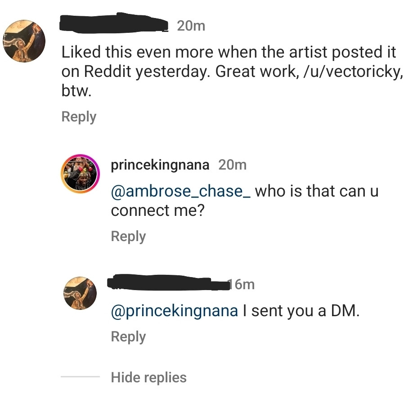The width and height of the screenshot is (413, 403).
Task: Open the princekingnana username above his reply
Action: point(160,165)
